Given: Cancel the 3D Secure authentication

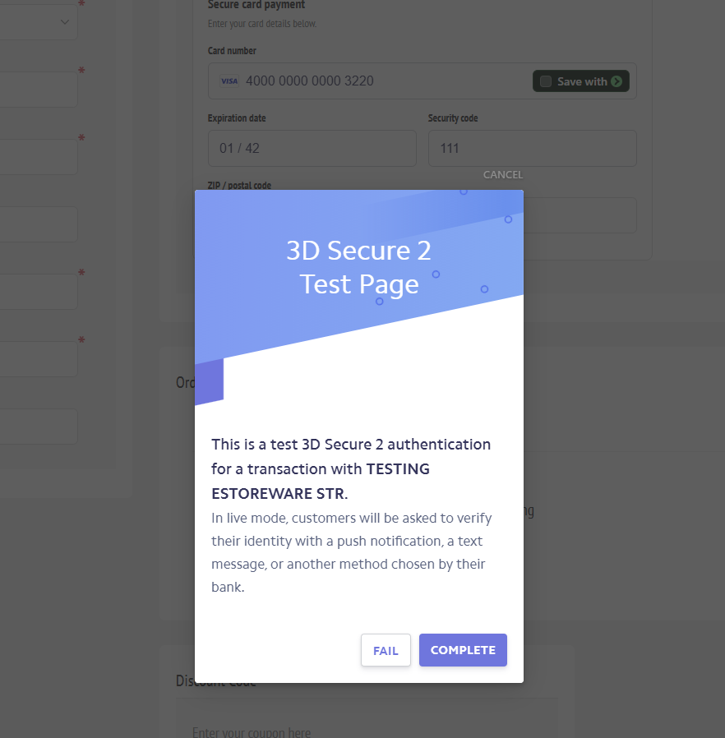Looking at the screenshot, I should point(503,174).
